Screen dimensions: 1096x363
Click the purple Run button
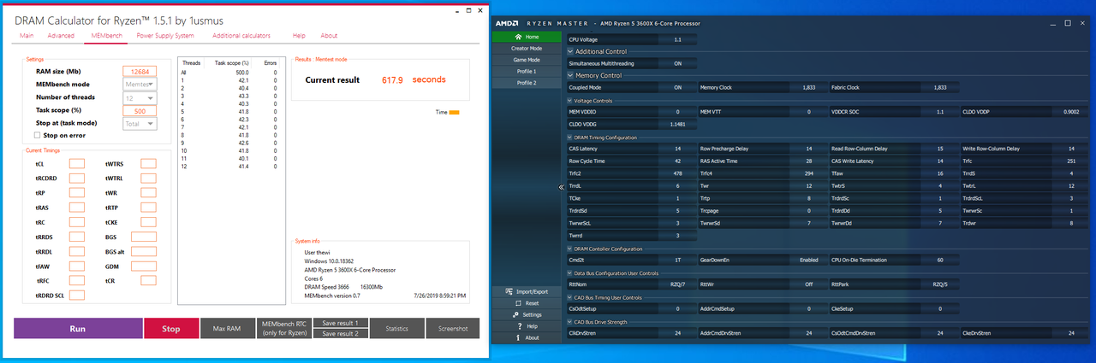pos(78,328)
